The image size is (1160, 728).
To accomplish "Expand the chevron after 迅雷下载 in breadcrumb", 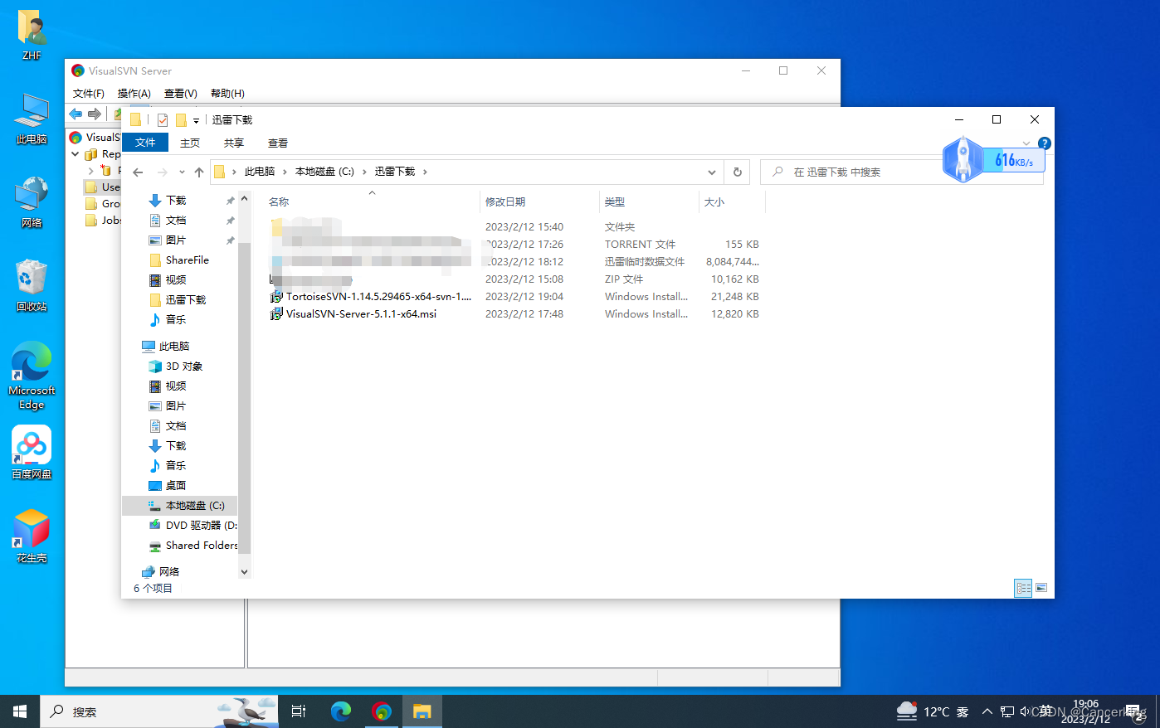I will 426,172.
